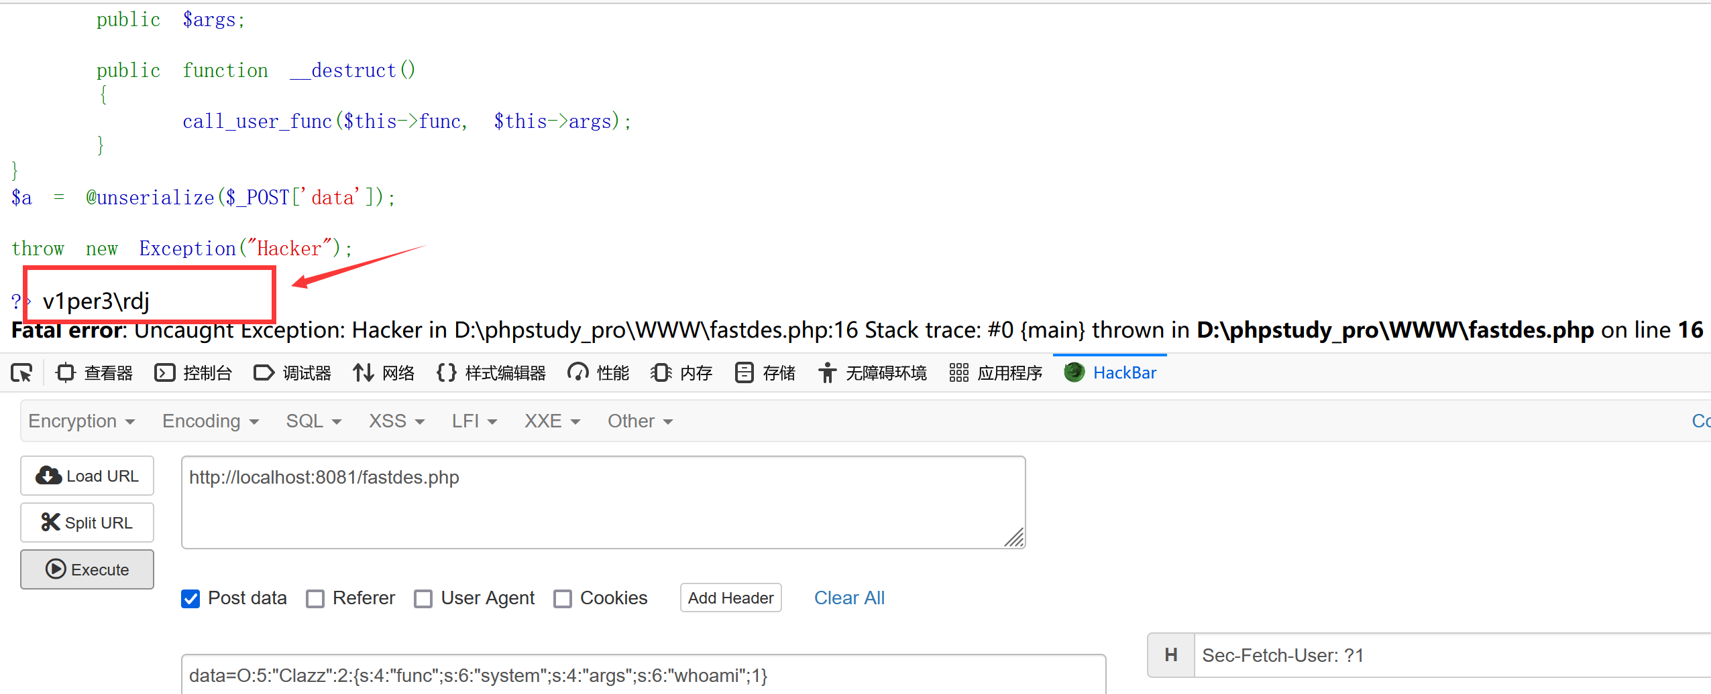Expand the SQL dropdown

[x=314, y=421]
